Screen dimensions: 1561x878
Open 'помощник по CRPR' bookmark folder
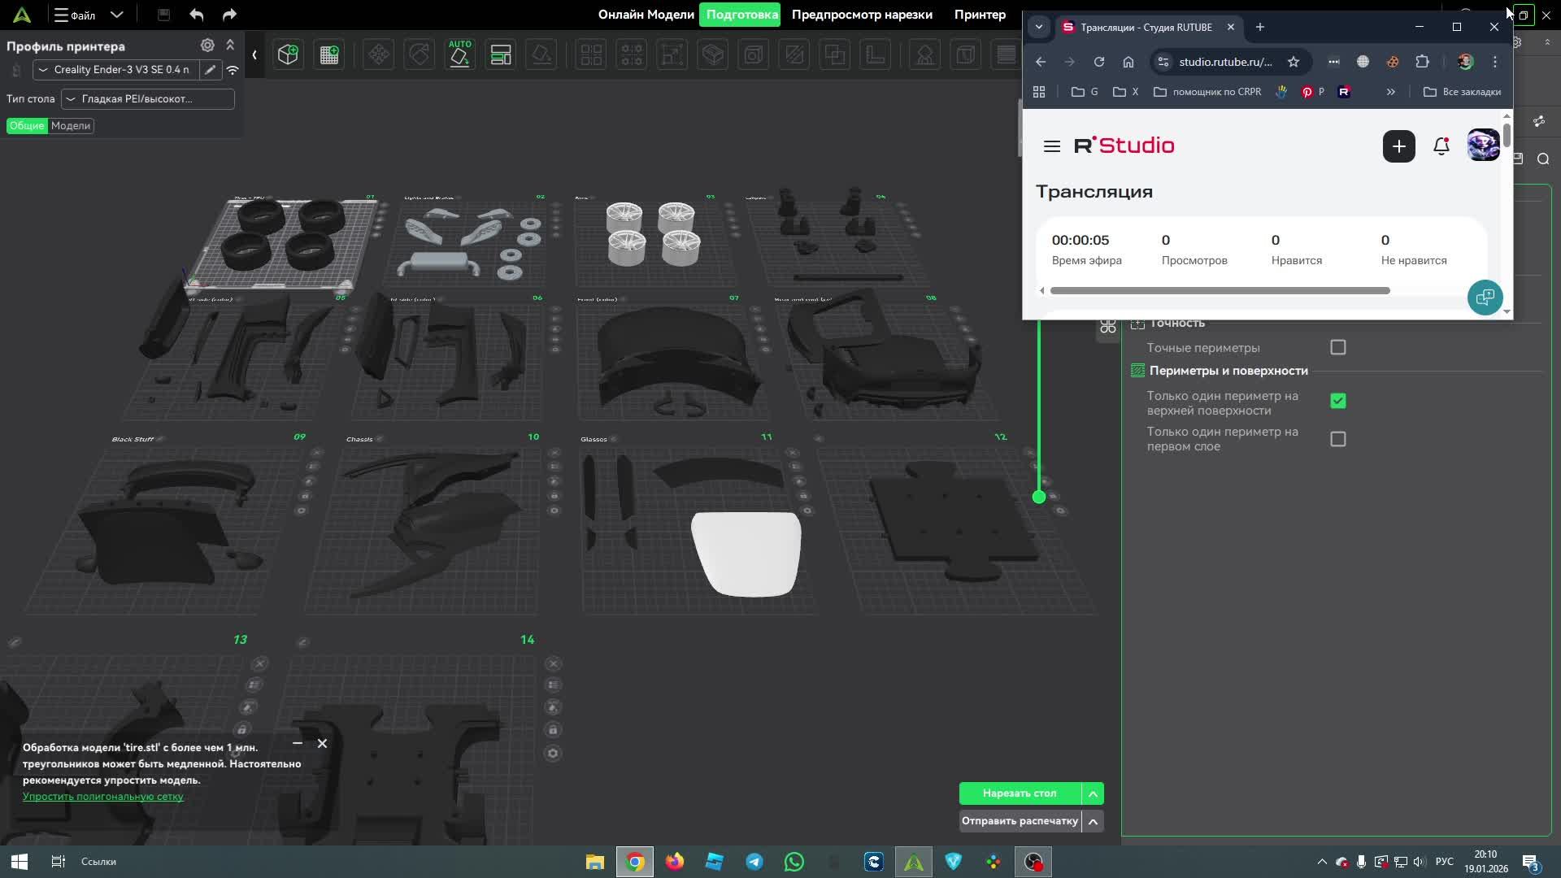[x=1207, y=92]
